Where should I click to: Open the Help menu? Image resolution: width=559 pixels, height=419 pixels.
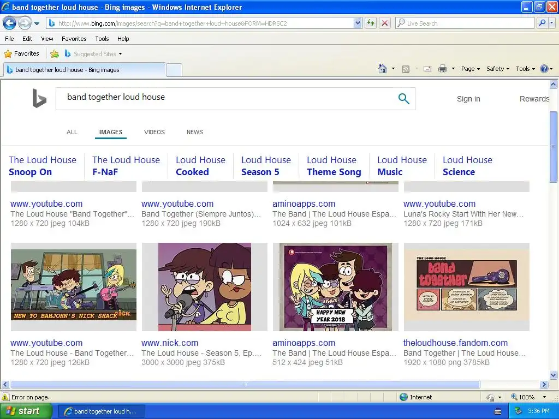click(x=123, y=39)
